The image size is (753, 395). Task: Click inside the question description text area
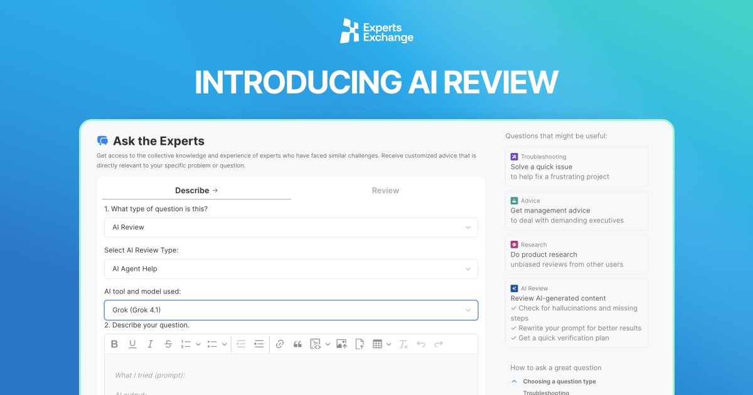pyautogui.click(x=291, y=374)
